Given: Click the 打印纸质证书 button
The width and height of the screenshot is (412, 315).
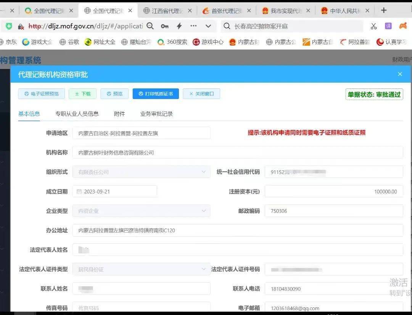Looking at the screenshot, I should click(x=156, y=94).
